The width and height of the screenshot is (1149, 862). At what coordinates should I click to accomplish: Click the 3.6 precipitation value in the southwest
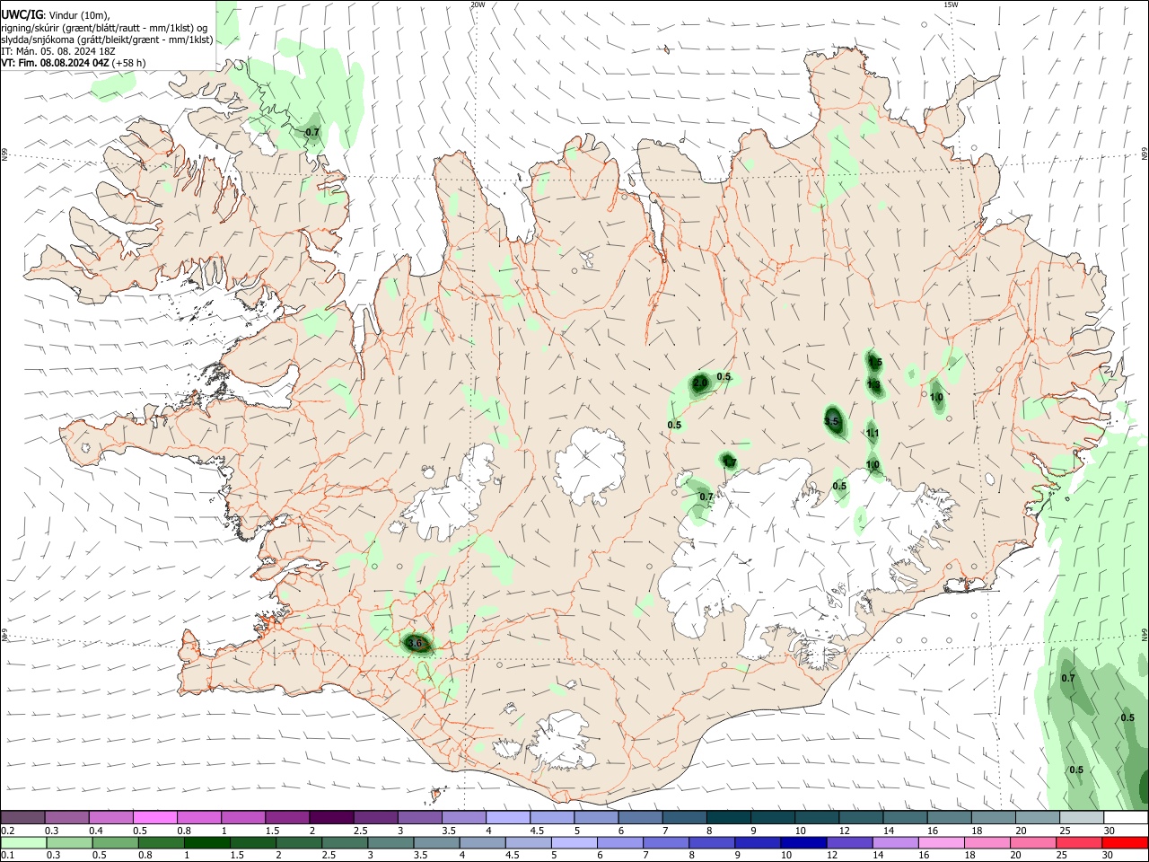(x=415, y=643)
